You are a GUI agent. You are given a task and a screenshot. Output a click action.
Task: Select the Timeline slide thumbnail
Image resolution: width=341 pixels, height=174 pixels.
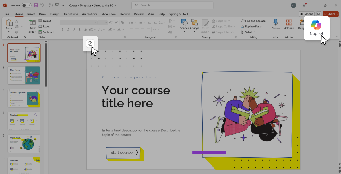(24, 121)
